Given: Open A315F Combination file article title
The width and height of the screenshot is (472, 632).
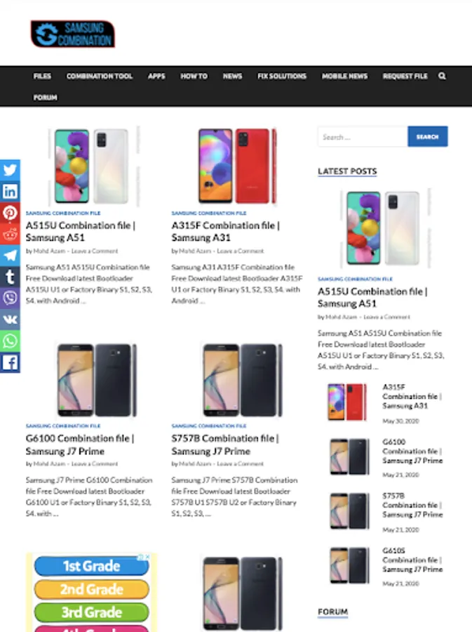Looking at the screenshot, I should coord(225,231).
